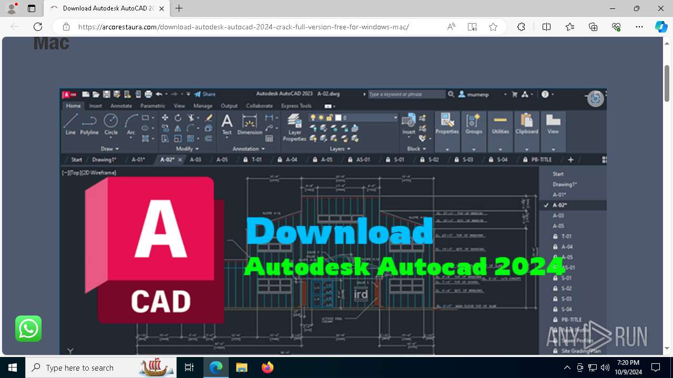This screenshot has height=378, width=673.
Task: Open the Extensions puzzle icon
Action: click(x=521, y=27)
